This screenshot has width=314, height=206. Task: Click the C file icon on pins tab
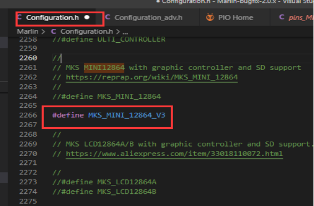pos(282,17)
